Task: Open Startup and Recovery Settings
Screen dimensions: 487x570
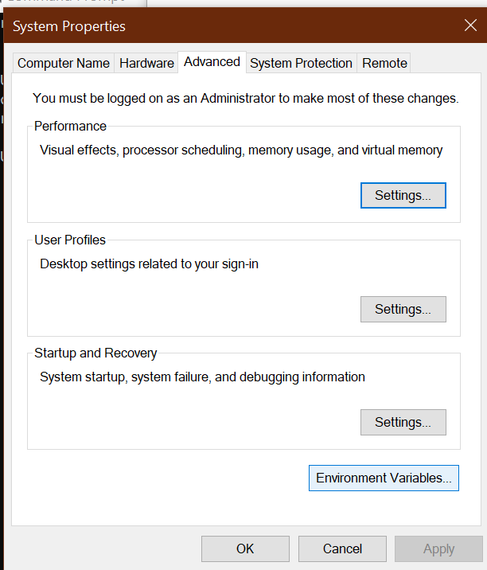Action: (x=403, y=422)
